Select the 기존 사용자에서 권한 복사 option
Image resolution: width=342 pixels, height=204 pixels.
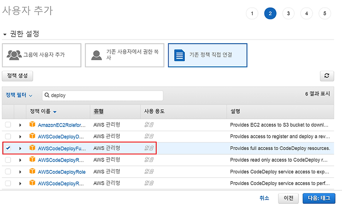(x=124, y=55)
